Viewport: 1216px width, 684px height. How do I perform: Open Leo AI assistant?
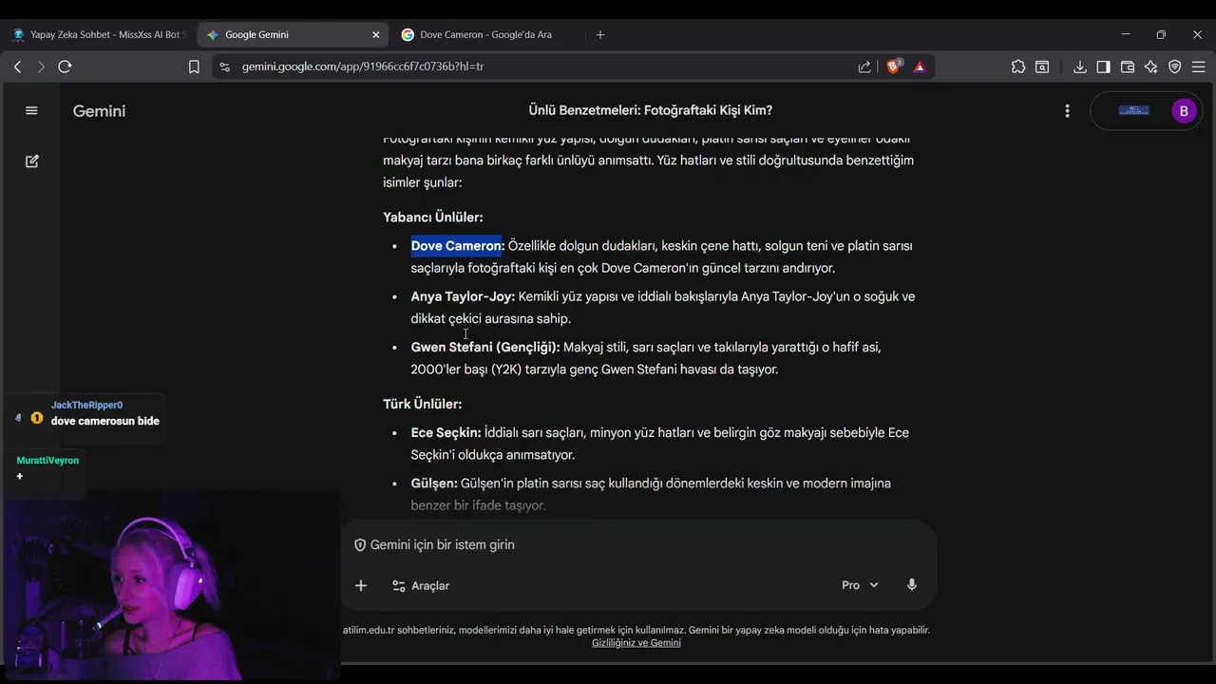(1150, 66)
